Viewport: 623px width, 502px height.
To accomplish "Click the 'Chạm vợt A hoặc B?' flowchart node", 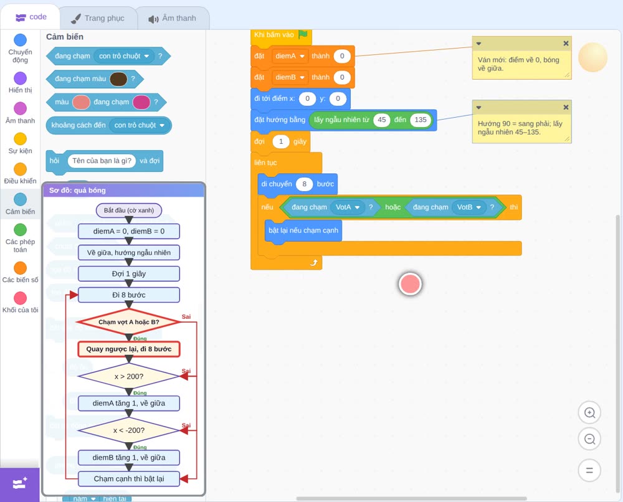I will tap(129, 322).
